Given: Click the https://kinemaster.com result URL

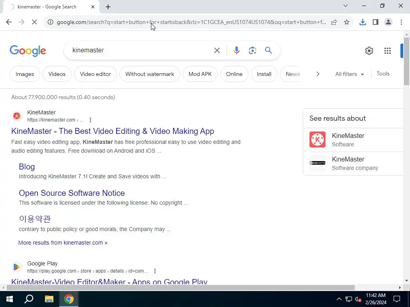Looking at the screenshot, I should coord(55,120).
